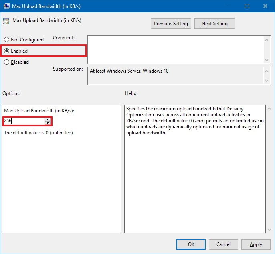Maximize the dialog window
This screenshot has height=254, width=275.
tap(247, 6)
